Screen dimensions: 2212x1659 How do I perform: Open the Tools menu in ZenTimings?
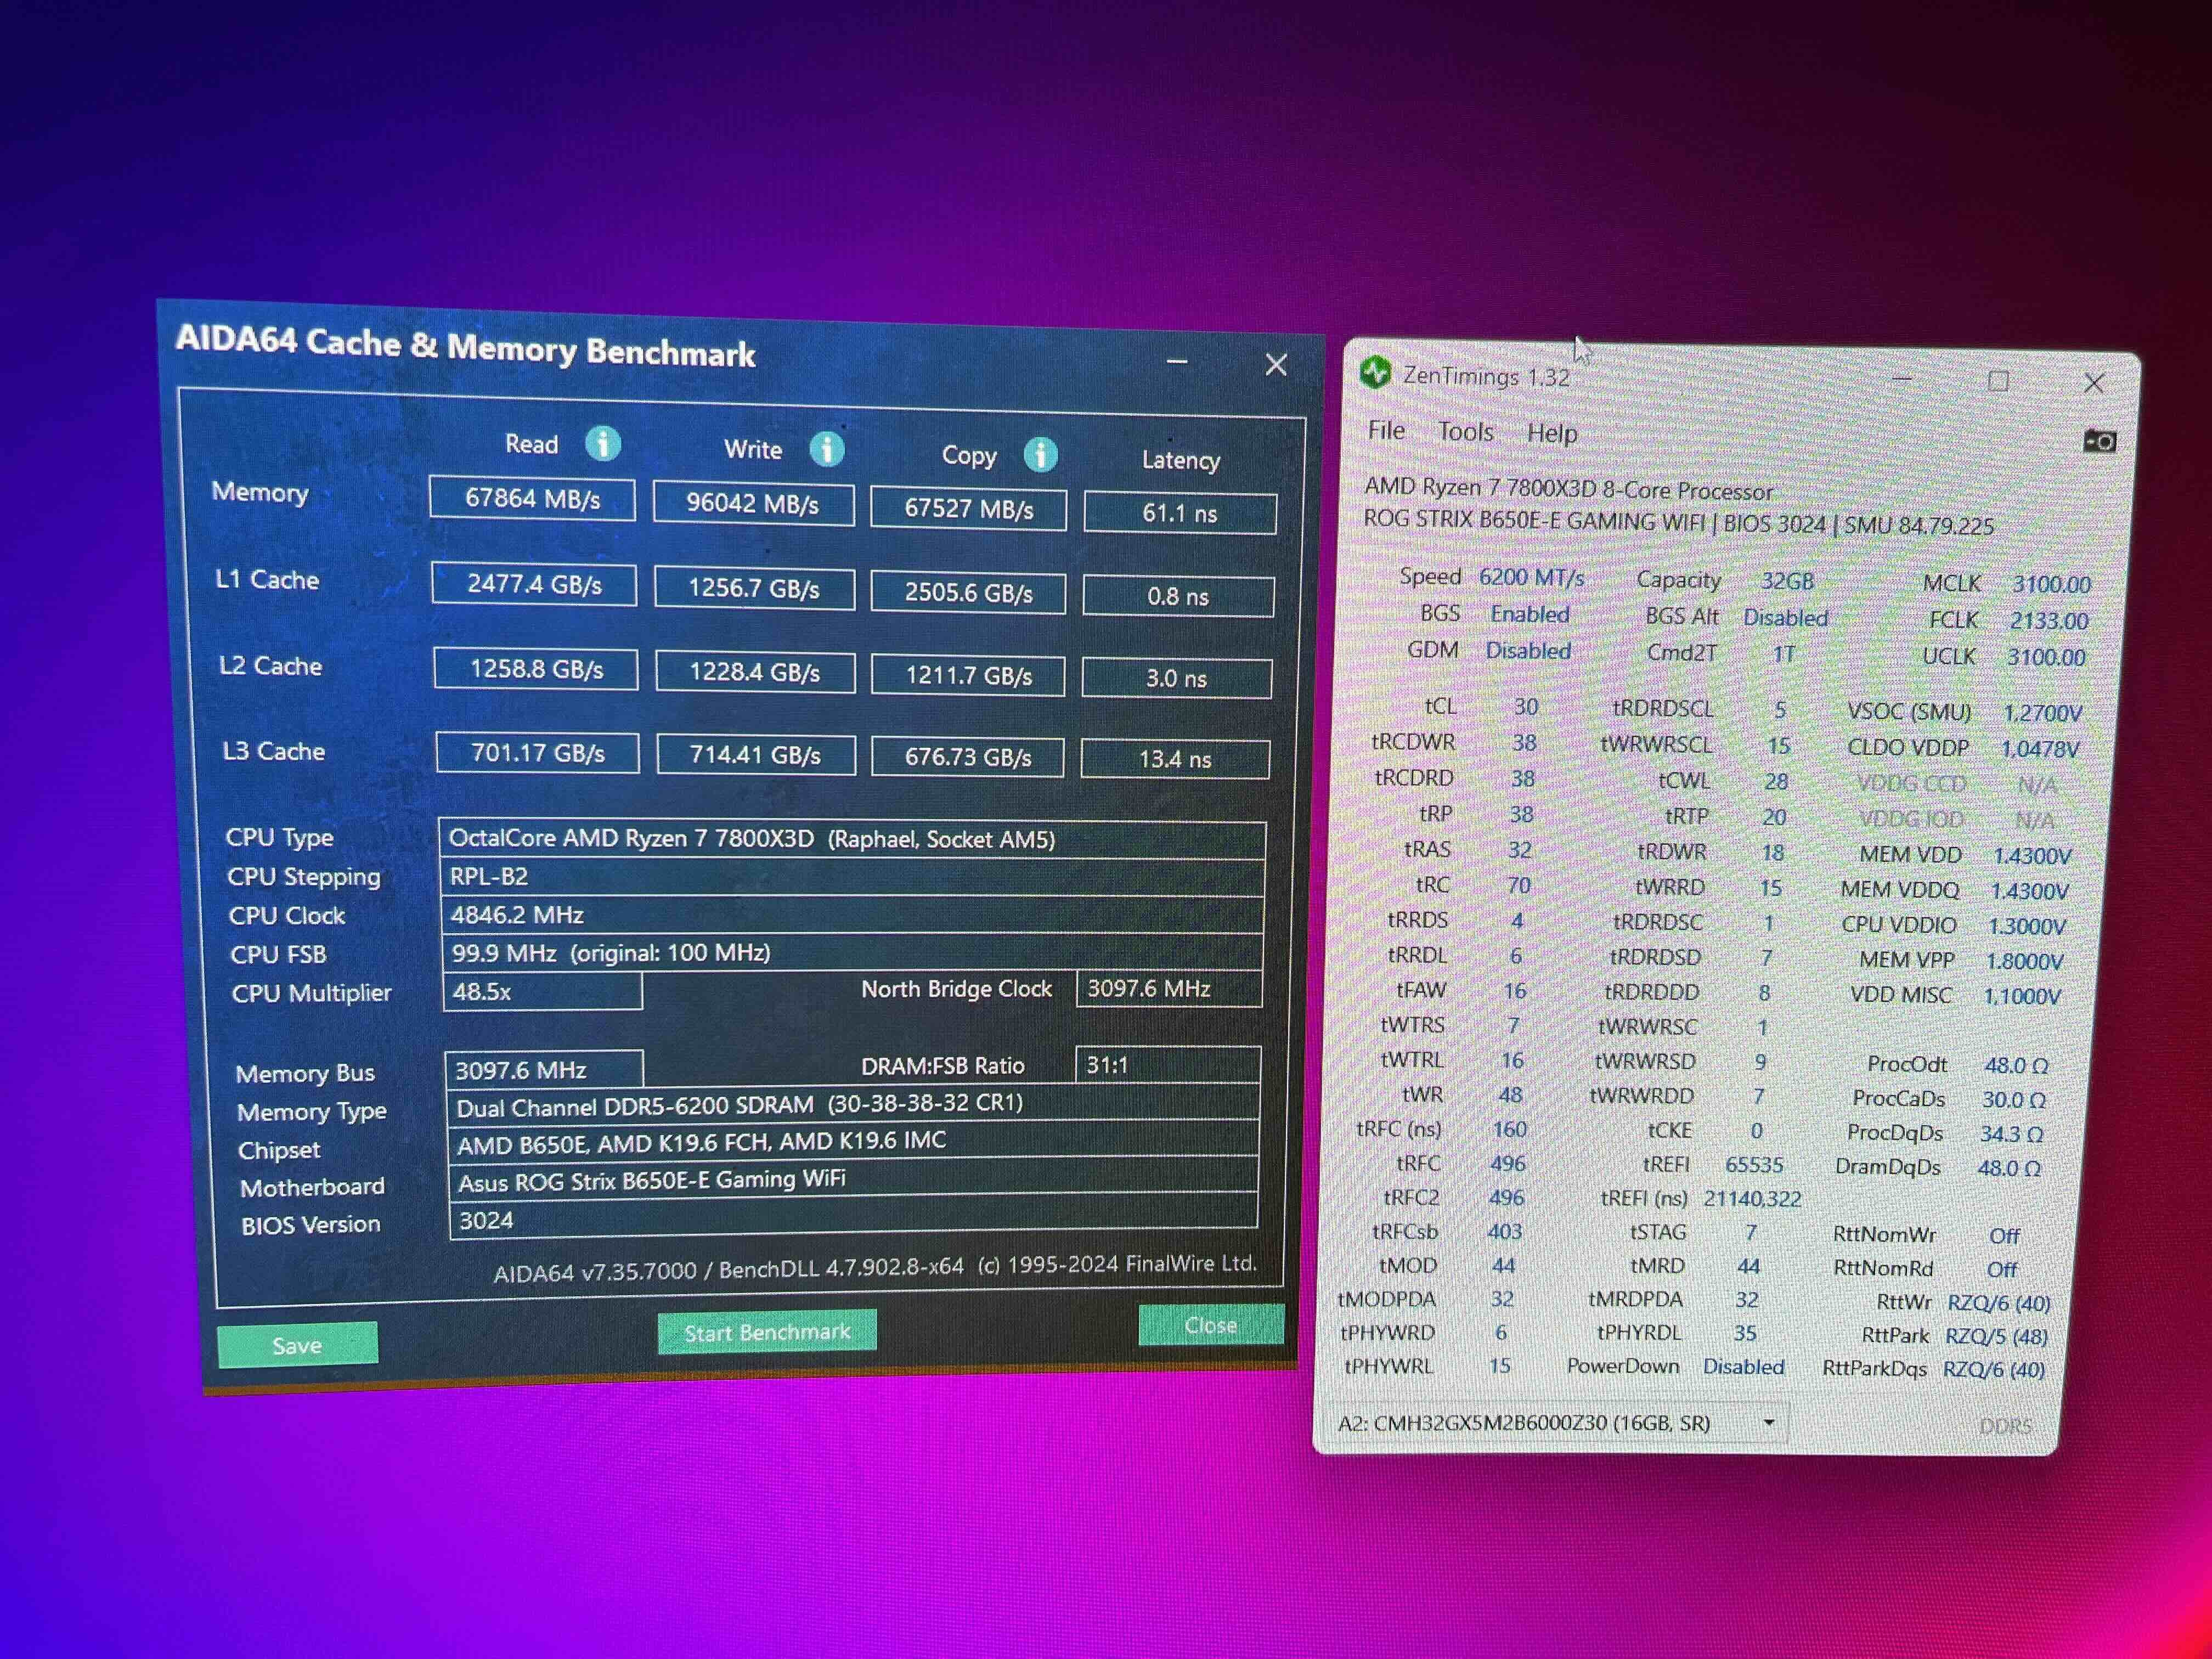[1465, 432]
